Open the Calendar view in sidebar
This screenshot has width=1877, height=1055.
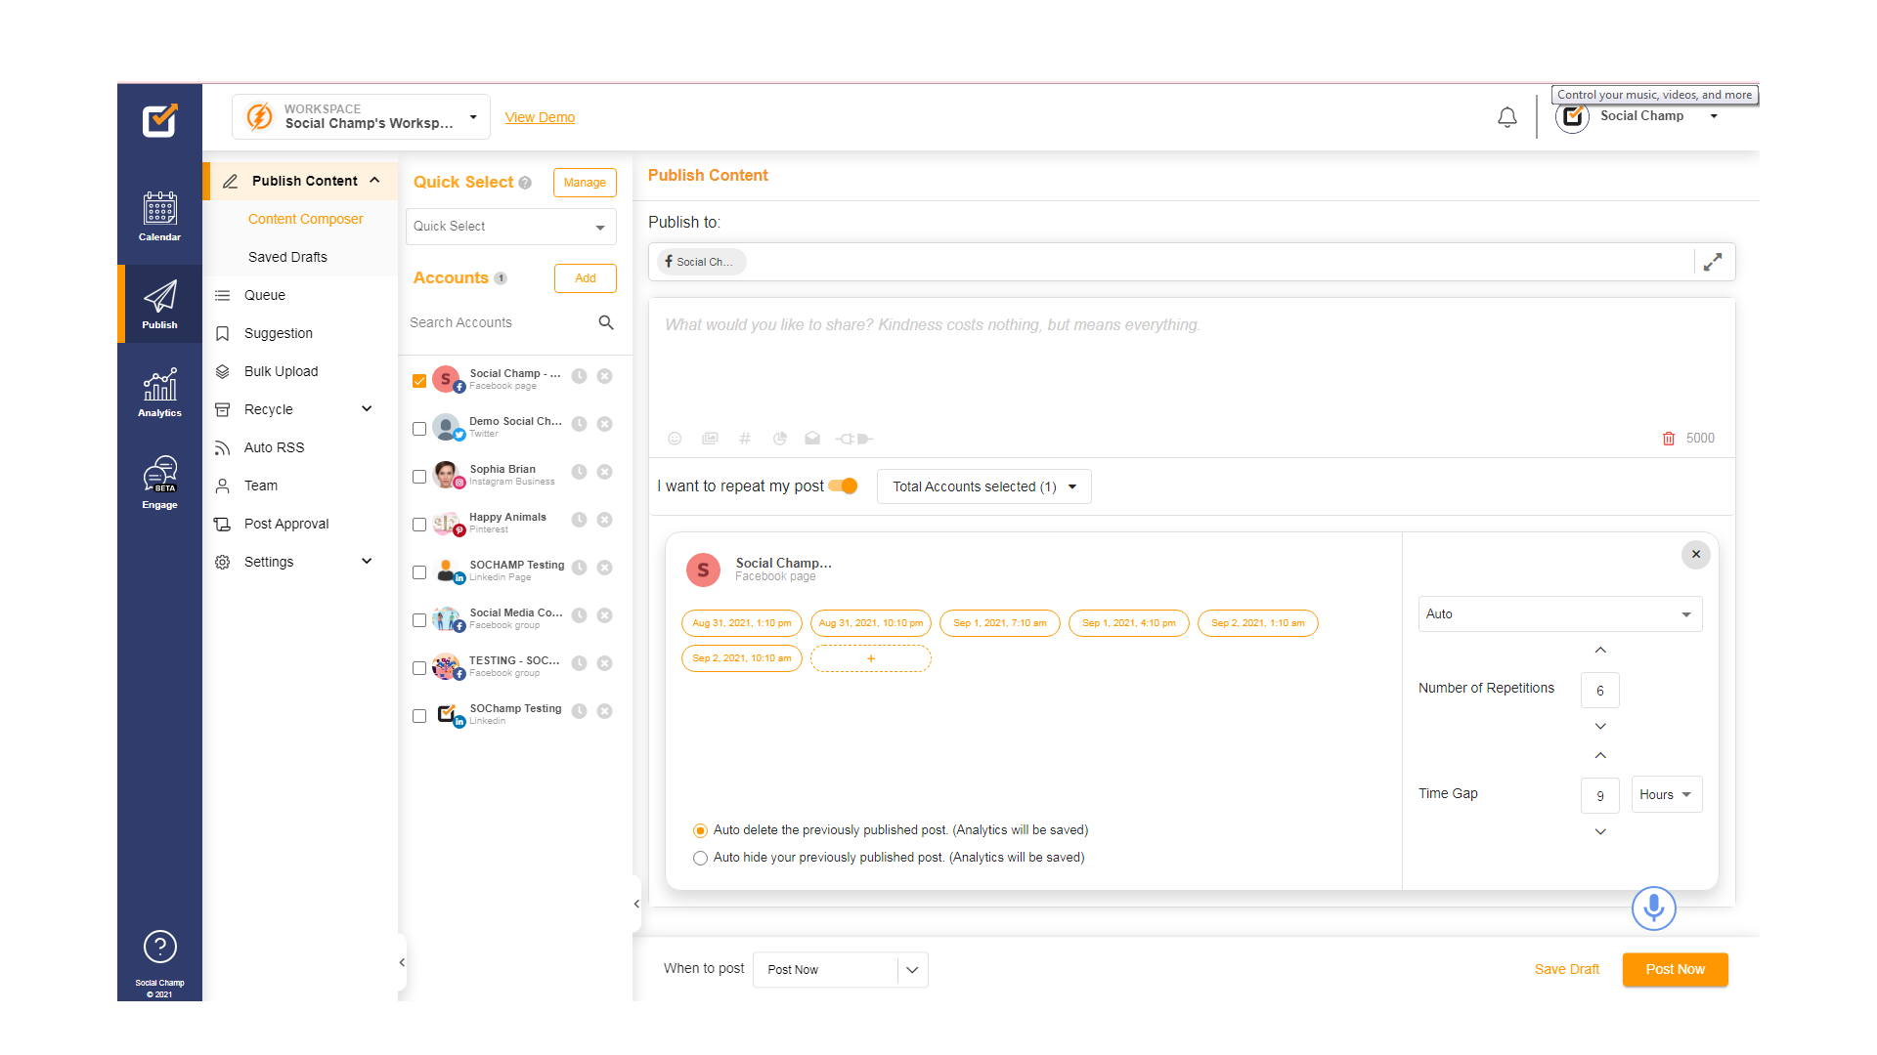(159, 216)
